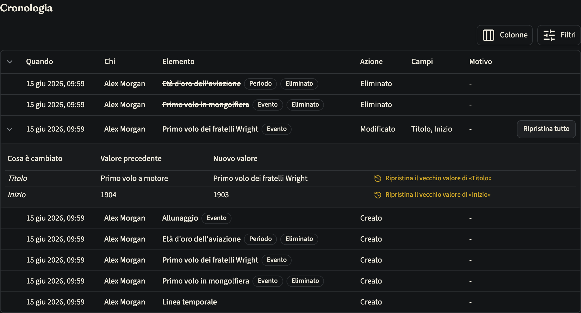The width and height of the screenshot is (581, 313).
Task: Collapse the Modificato row of Fratelli Wright
Action: click(x=10, y=129)
